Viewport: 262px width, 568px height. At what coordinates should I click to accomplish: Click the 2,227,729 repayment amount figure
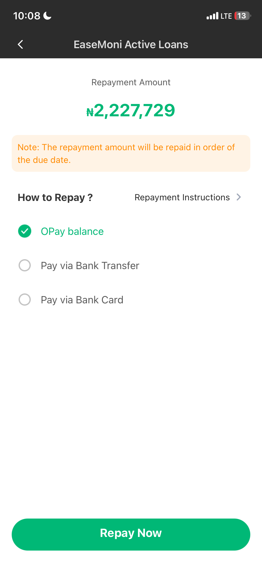[134, 111]
